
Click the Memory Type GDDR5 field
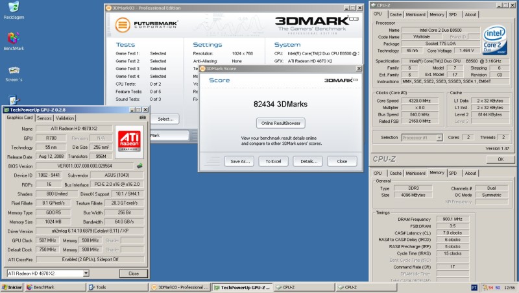[x=53, y=212]
